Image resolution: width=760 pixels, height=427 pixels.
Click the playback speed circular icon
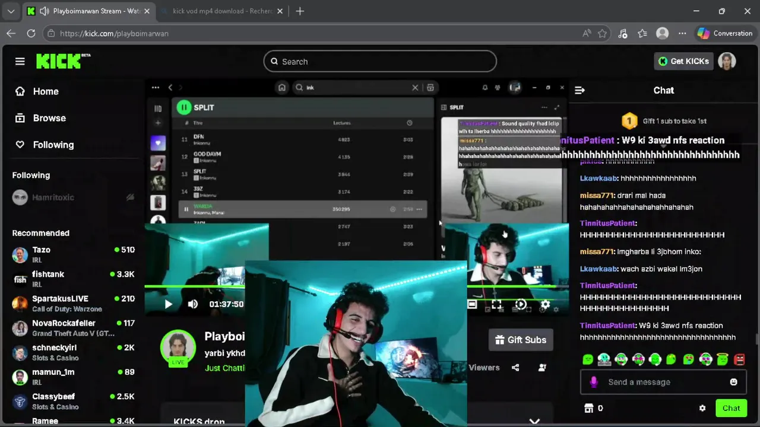click(x=521, y=304)
